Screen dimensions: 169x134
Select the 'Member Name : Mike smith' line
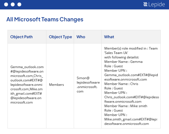[x=126, y=106]
